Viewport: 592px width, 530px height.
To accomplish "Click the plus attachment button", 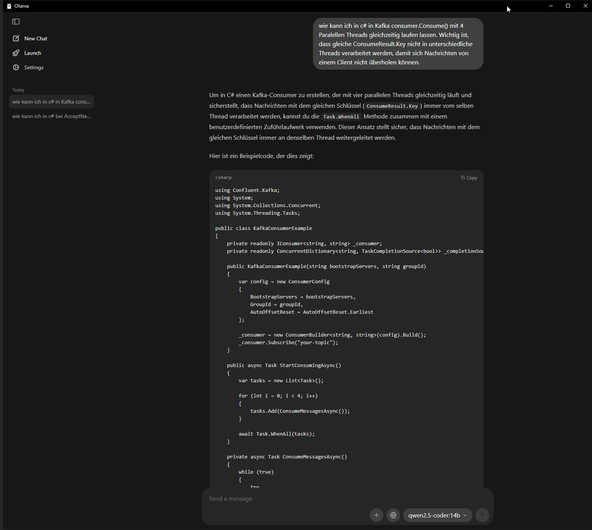I will pyautogui.click(x=376, y=515).
